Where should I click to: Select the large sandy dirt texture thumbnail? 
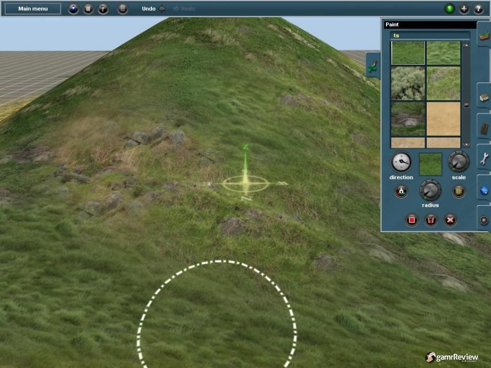point(443,119)
